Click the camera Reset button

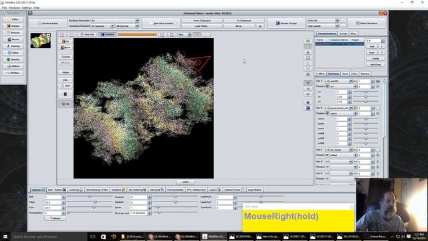click(55, 218)
